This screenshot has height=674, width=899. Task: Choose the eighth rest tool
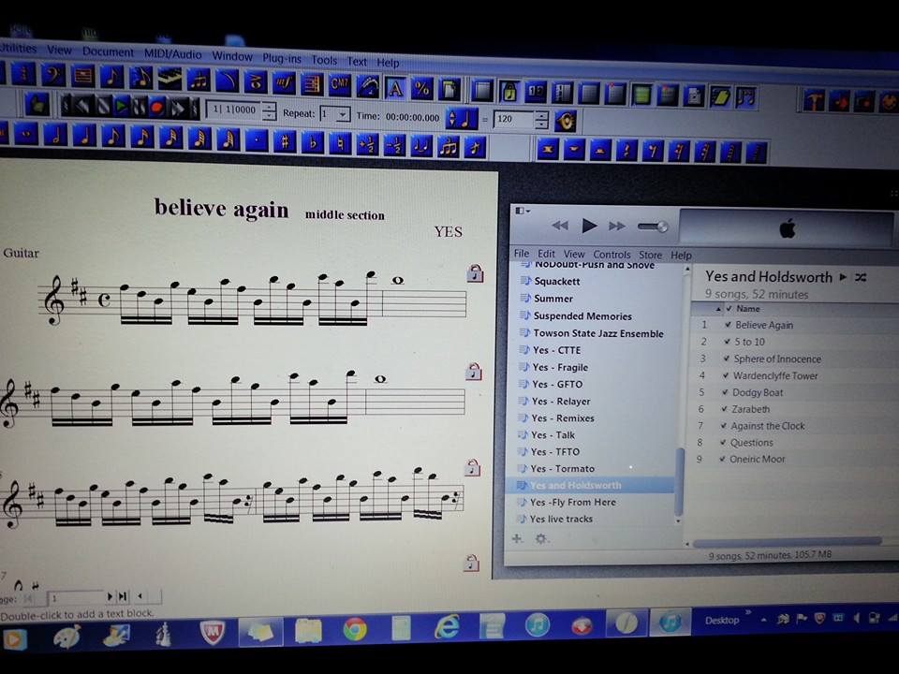652,152
